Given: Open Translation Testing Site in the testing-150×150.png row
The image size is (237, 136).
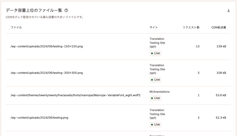Looking at the screenshot, I should coord(157,43).
